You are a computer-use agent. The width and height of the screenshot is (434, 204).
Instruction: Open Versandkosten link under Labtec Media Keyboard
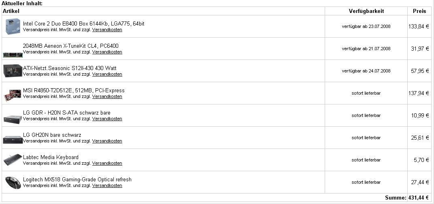(107, 163)
